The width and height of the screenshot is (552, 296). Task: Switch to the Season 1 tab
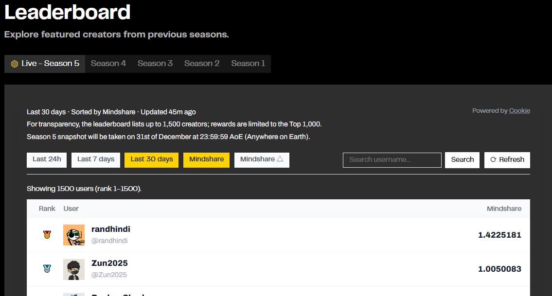[248, 64]
